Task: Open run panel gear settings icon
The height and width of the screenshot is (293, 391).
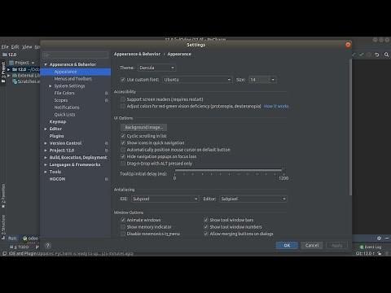Action: click(379, 238)
